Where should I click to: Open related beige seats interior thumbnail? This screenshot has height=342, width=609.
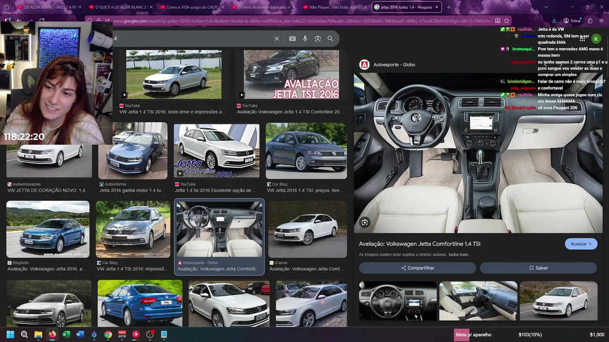coord(478,301)
